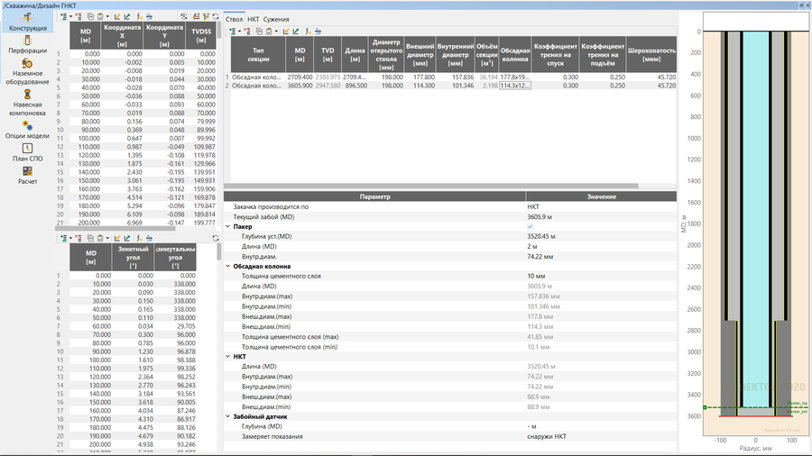Viewport: 812px width, 456px height.
Task: Collapse the Забойный датчик group
Action: [x=227, y=417]
